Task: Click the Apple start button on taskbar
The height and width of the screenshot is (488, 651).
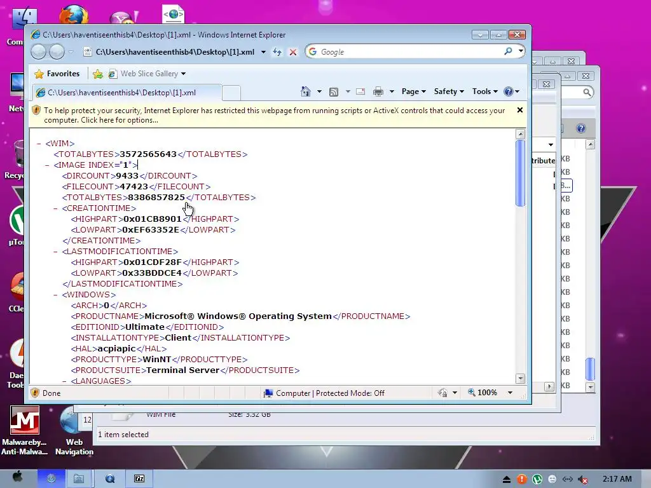Action: pyautogui.click(x=17, y=478)
